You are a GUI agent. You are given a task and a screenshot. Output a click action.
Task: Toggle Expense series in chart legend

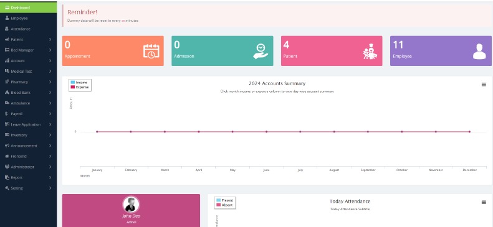click(80, 87)
